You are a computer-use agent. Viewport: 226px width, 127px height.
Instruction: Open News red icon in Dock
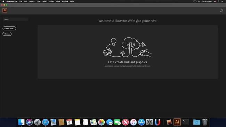click(126, 122)
